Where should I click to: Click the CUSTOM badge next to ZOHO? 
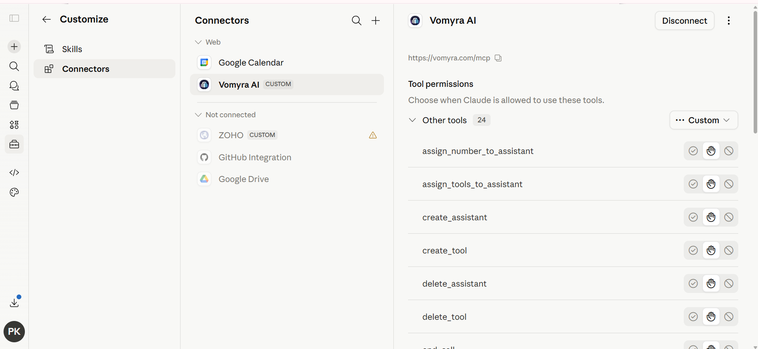click(262, 135)
